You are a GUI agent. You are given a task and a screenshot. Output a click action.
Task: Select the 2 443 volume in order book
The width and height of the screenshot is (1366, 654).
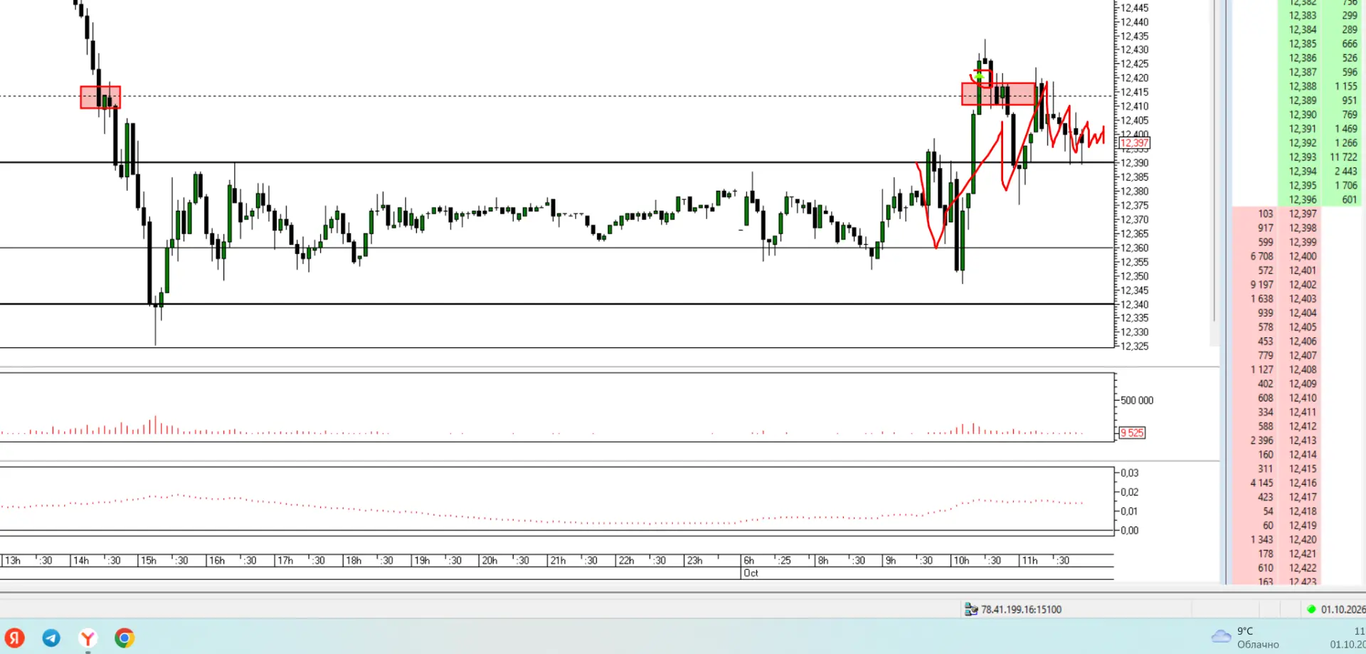[1346, 172]
